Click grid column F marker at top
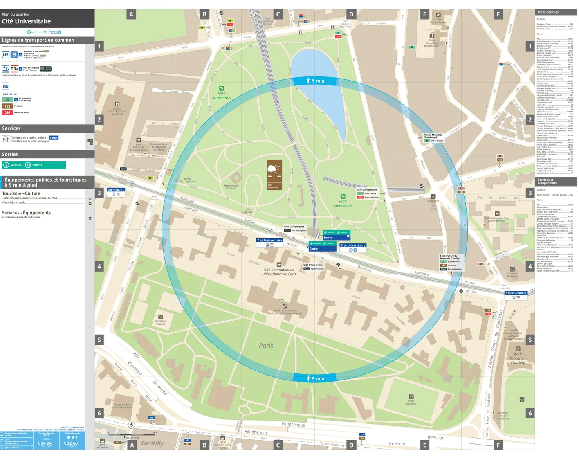 pyautogui.click(x=498, y=14)
